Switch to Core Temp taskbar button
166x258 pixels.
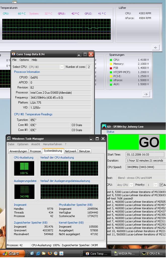[97, 254]
